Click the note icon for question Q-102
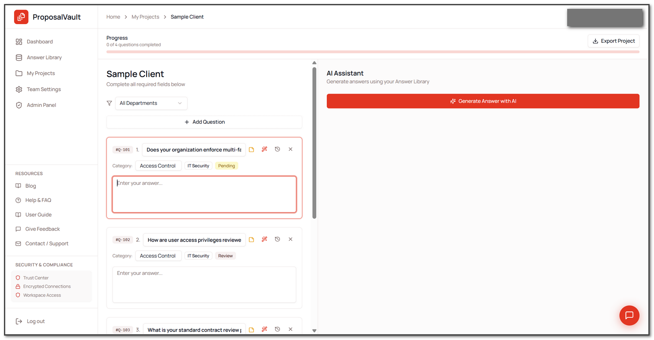Screen dimensions: 654x340 tap(252, 240)
